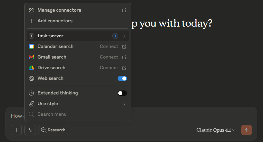The height and width of the screenshot is (142, 263).
Task: Click the Manage connectors gear icon
Action: (31, 10)
